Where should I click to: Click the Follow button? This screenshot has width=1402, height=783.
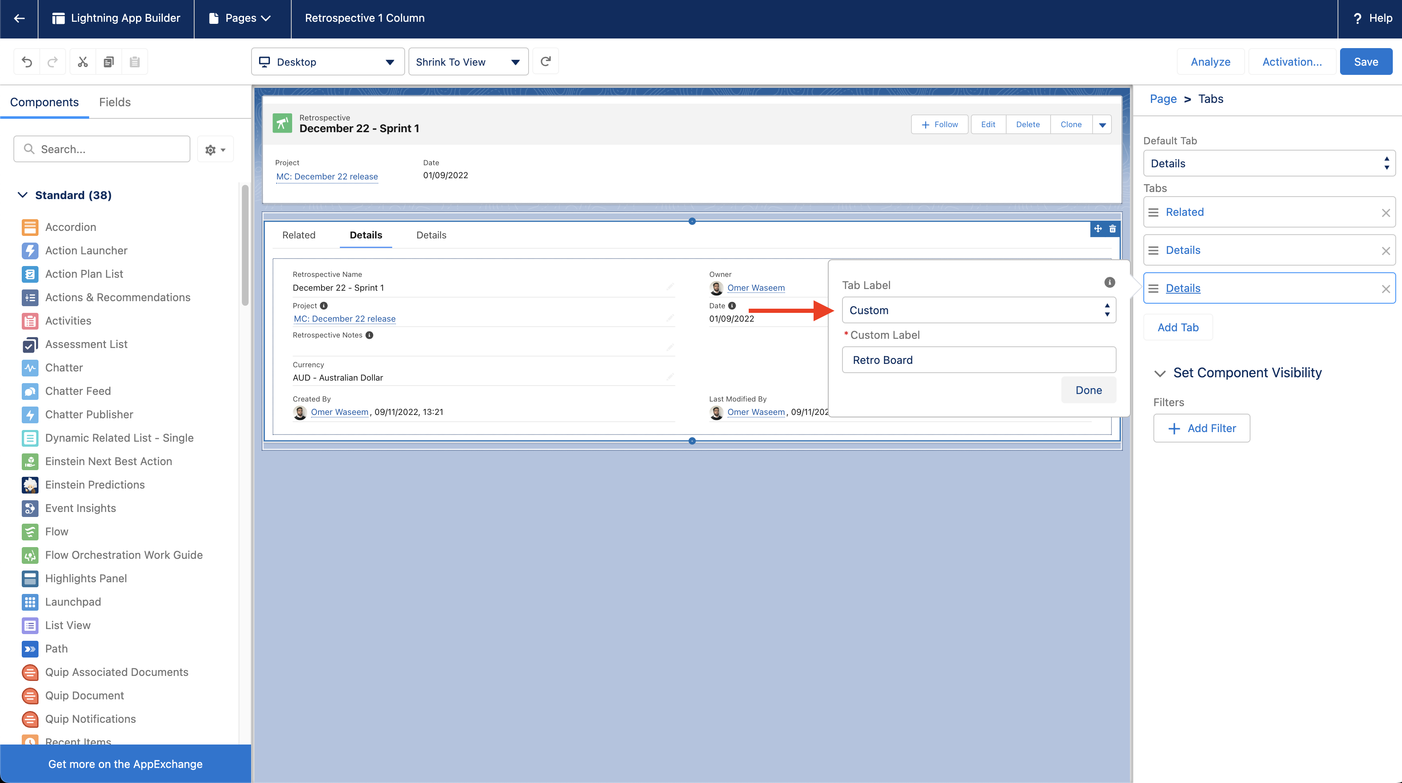pos(940,125)
